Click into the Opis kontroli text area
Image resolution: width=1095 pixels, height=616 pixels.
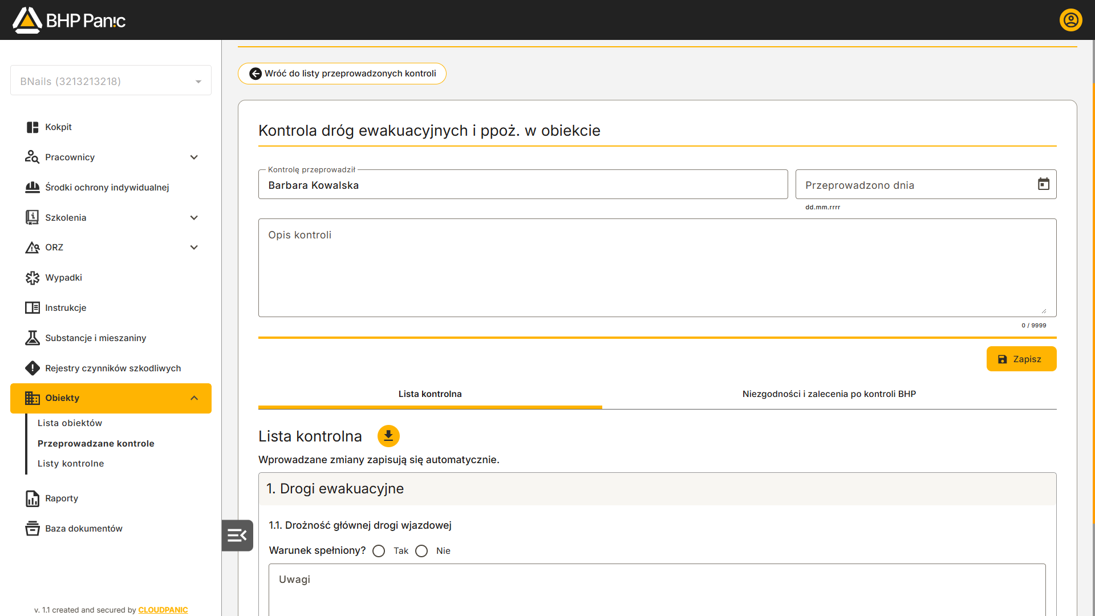click(x=657, y=268)
